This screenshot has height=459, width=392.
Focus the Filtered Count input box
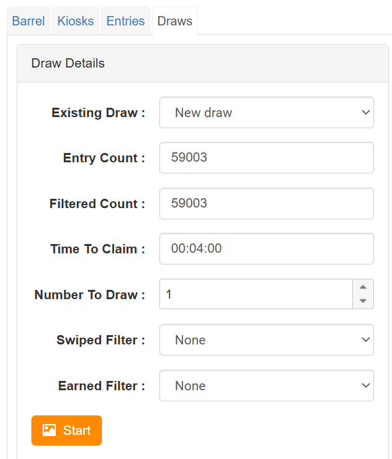click(x=266, y=204)
